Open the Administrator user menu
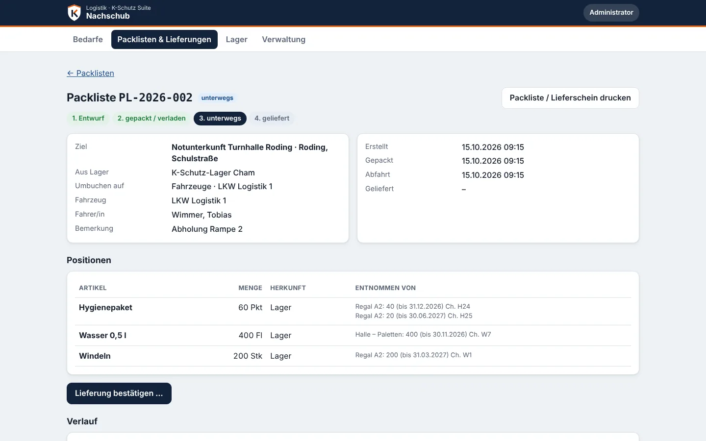 [x=611, y=13]
